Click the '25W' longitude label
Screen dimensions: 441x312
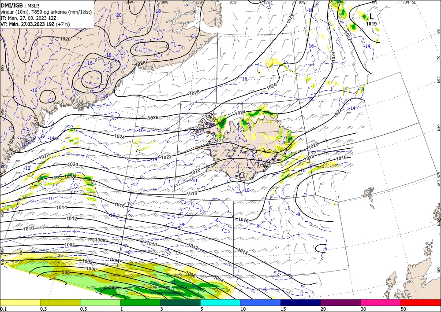point(199,2)
